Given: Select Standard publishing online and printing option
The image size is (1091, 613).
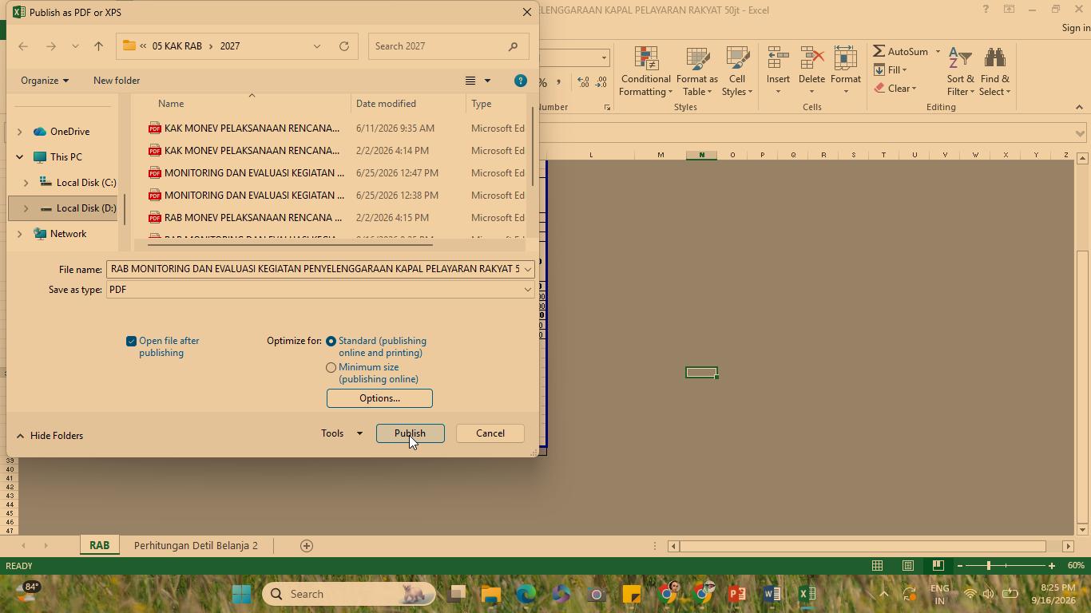Looking at the screenshot, I should [331, 341].
